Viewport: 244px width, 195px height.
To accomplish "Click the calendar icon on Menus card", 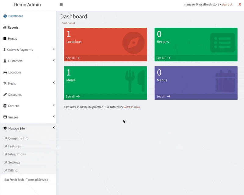I will [225, 81].
